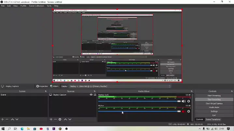Mute the Desktop Audio speaker icon
The height and width of the screenshot is (131, 234).
tap(183, 101)
